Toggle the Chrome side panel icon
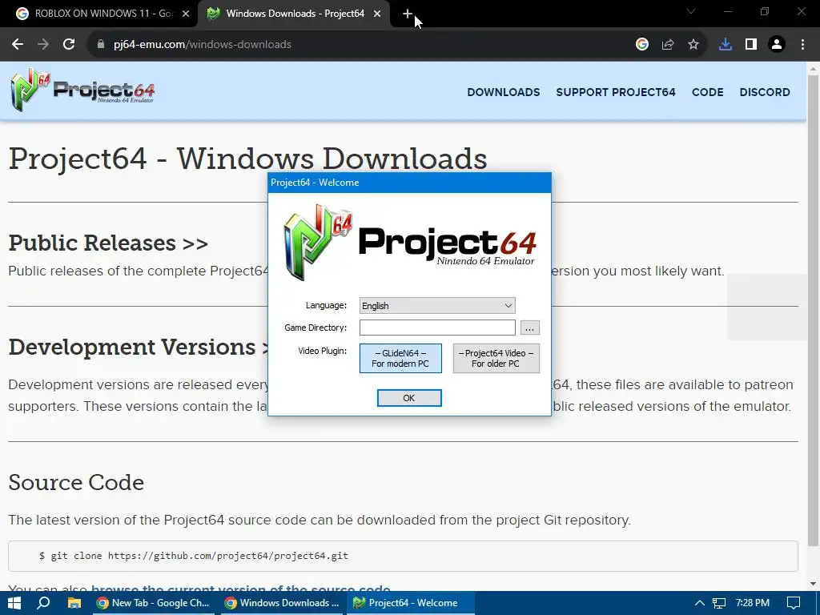The width and height of the screenshot is (820, 615). coord(751,45)
